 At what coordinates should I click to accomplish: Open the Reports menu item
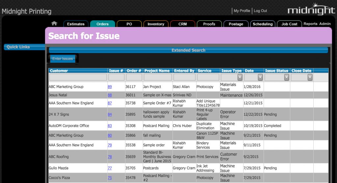pos(310,24)
